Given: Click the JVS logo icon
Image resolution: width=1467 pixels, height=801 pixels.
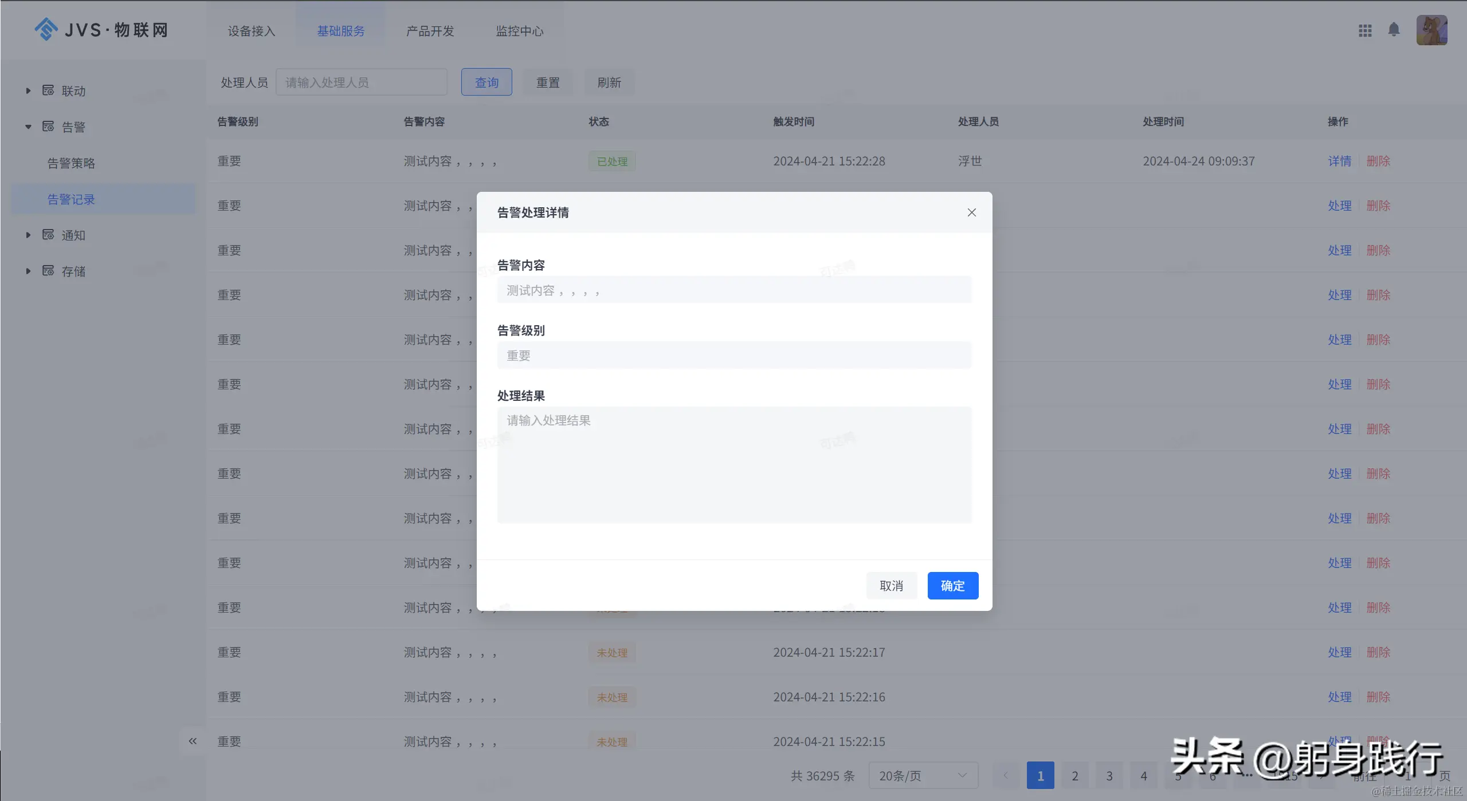Looking at the screenshot, I should pos(46,29).
